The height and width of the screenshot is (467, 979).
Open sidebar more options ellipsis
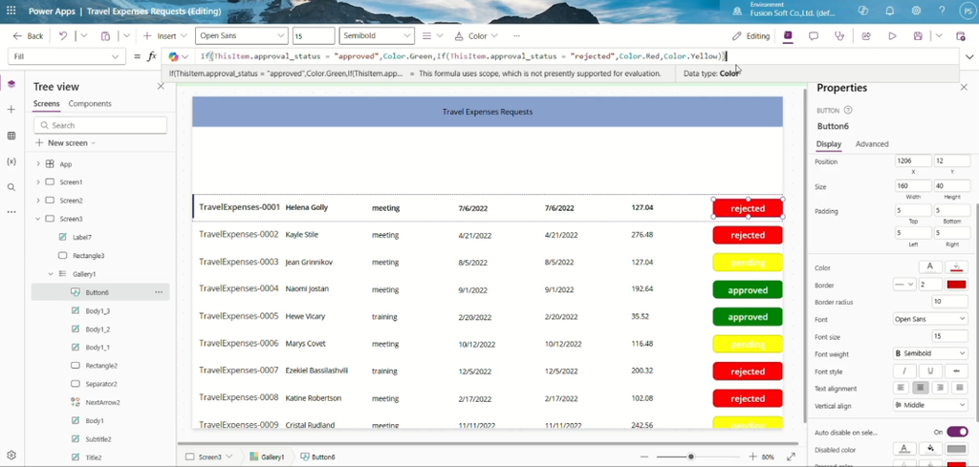[11, 213]
